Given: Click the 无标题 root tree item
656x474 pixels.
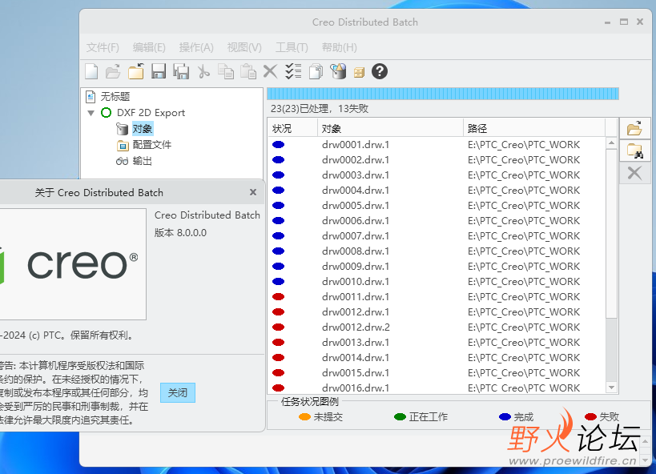Looking at the screenshot, I should (115, 97).
